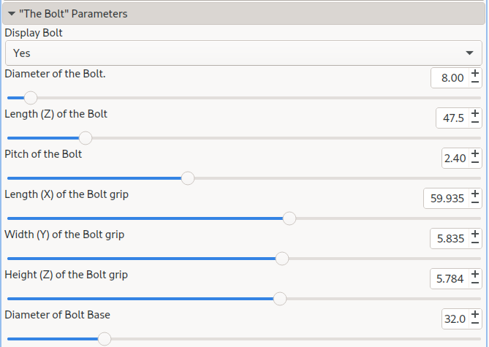Click the Diameter of Bolt Base slider handle
This screenshot has width=489, height=347.
tap(105, 338)
